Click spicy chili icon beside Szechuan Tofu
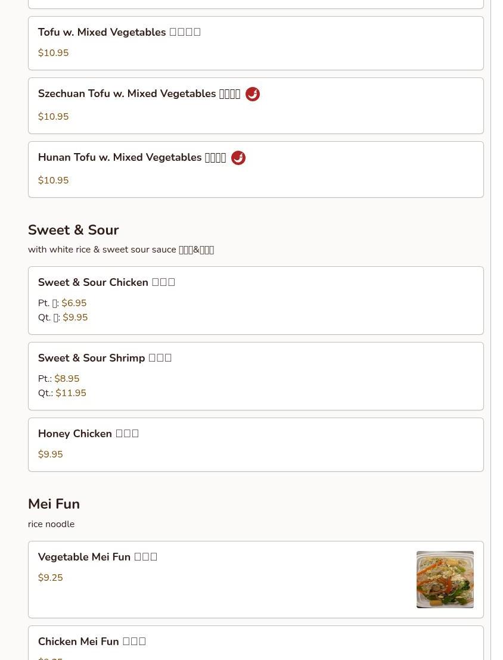This screenshot has width=503, height=660. tap(252, 94)
